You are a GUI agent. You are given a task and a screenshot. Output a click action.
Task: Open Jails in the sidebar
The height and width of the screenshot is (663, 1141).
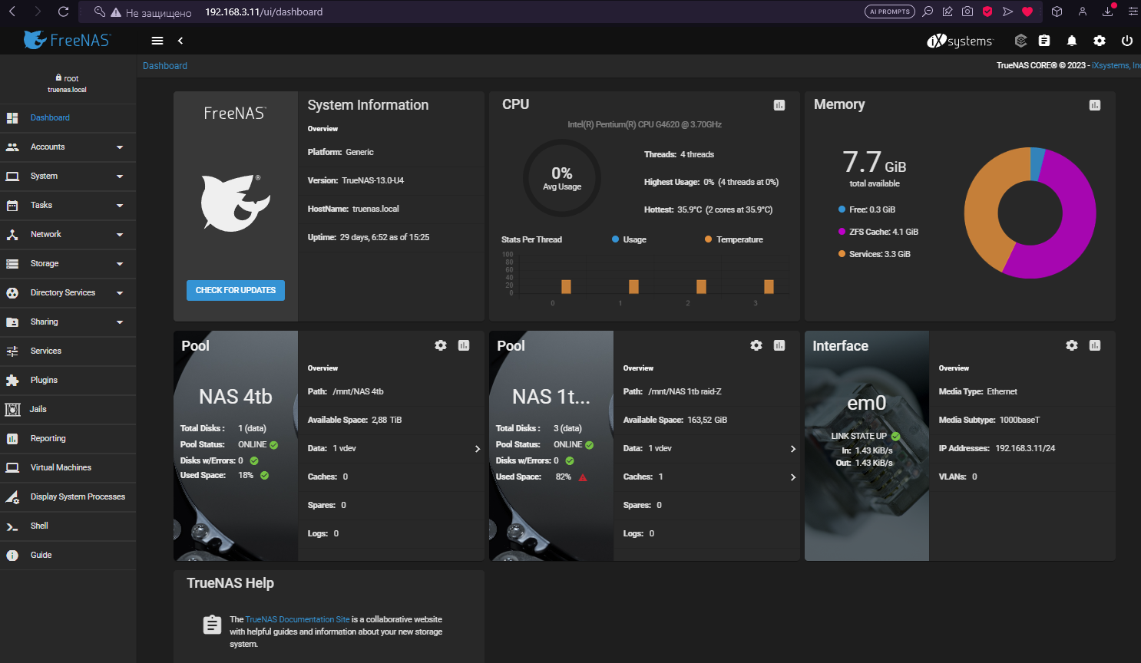[x=68, y=410]
